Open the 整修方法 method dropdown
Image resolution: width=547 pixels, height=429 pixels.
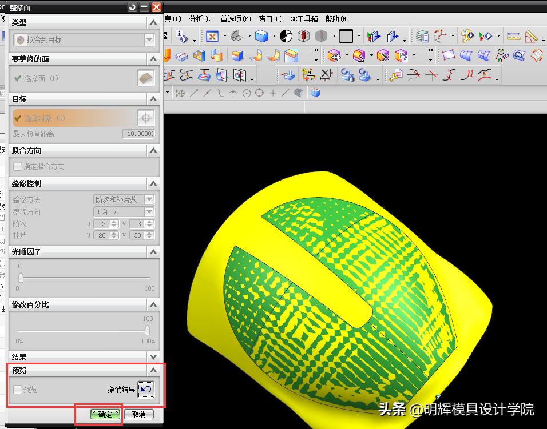(124, 199)
